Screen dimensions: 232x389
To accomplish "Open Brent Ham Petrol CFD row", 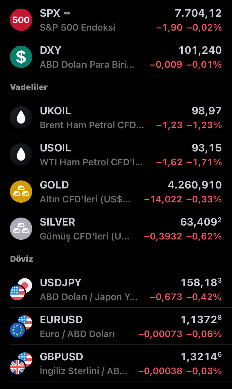I will pyautogui.click(x=116, y=117).
